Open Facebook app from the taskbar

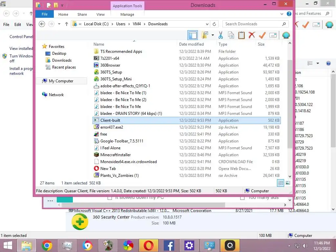(x=169, y=245)
